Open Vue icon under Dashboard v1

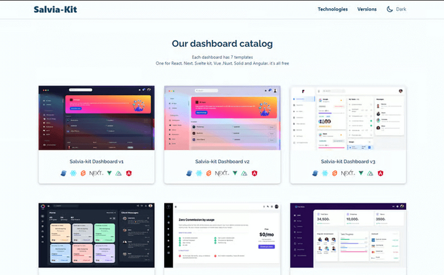tap(109, 173)
